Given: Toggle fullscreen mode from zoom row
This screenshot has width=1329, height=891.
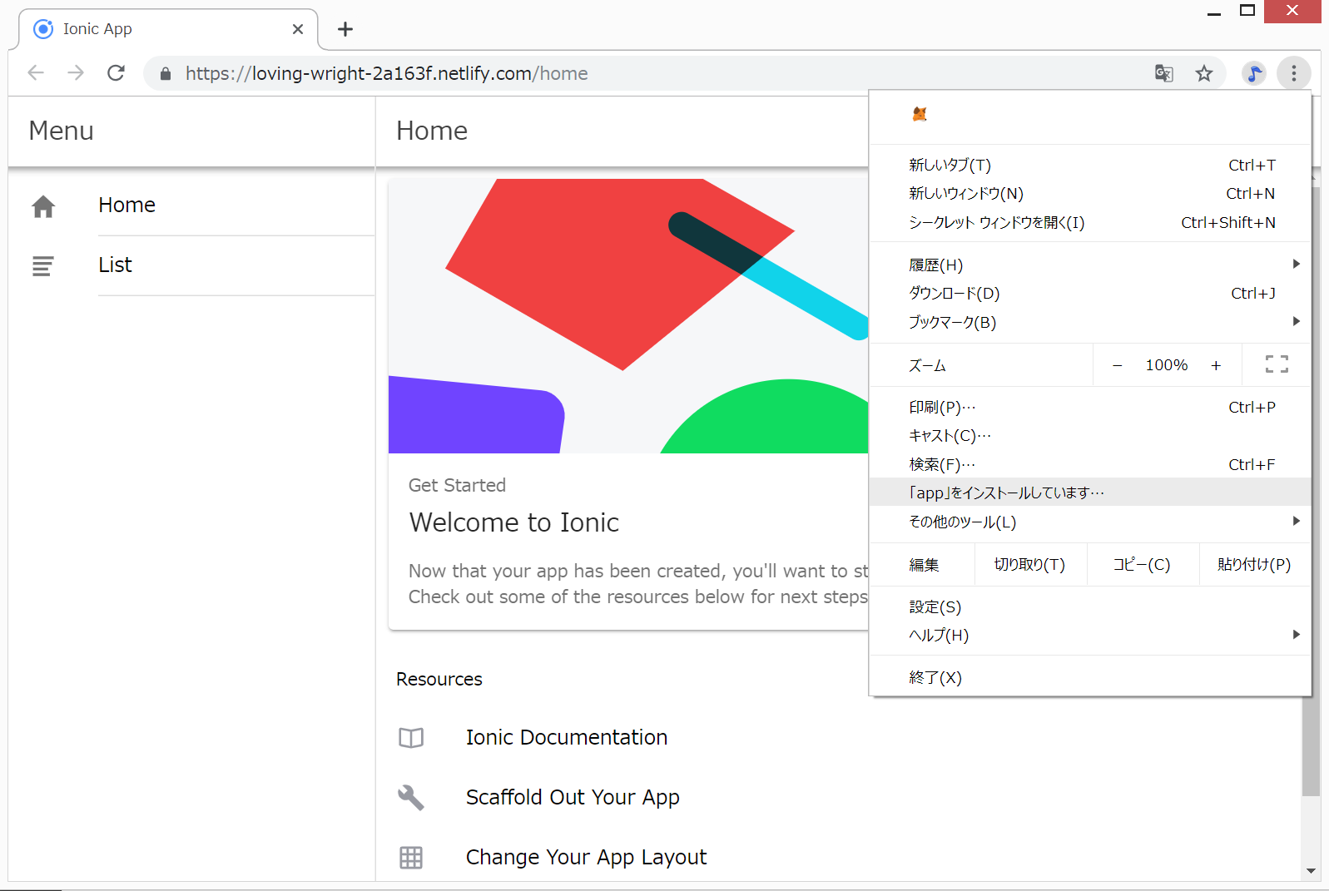Looking at the screenshot, I should tap(1277, 364).
